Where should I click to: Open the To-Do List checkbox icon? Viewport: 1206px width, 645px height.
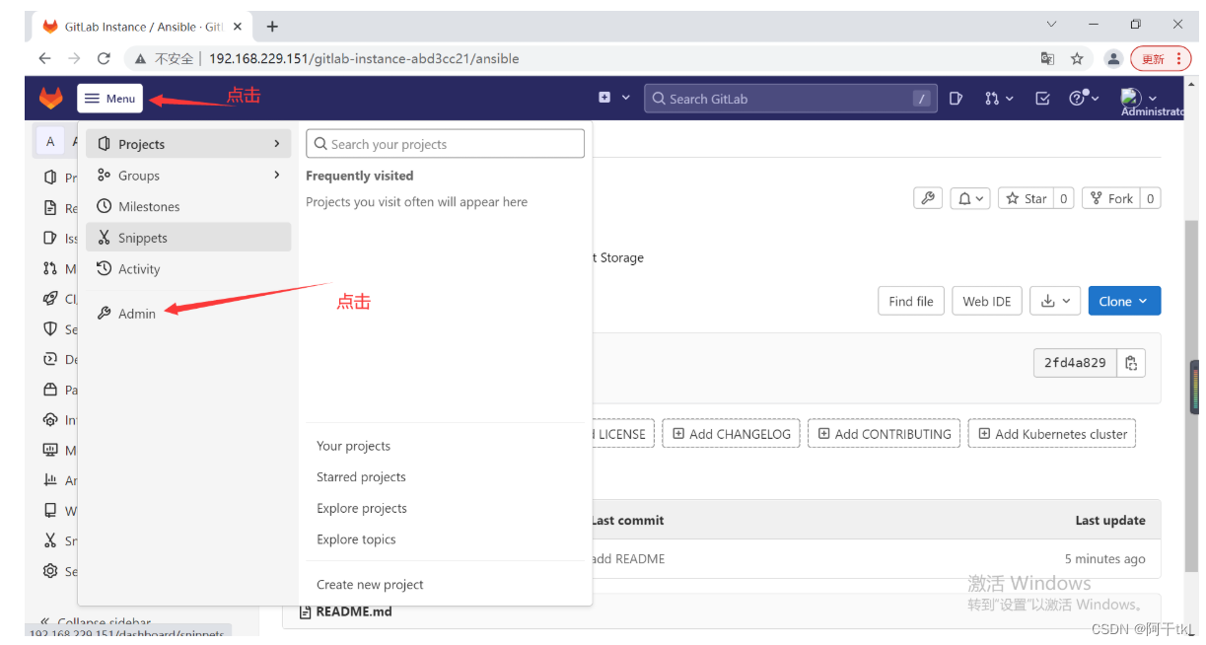tap(1041, 98)
